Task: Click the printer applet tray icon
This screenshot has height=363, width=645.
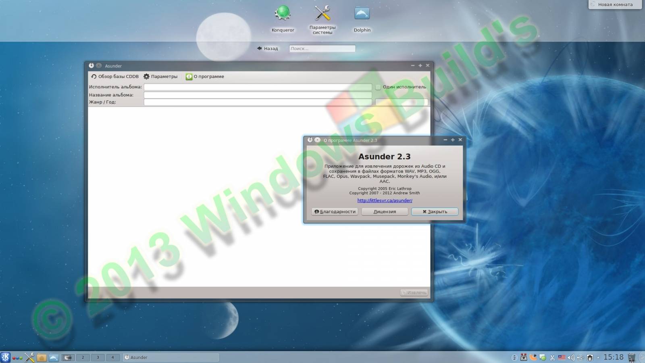Action: 590,357
